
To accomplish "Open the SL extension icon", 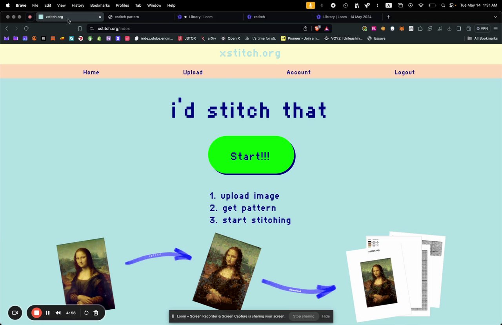I will 374,28.
